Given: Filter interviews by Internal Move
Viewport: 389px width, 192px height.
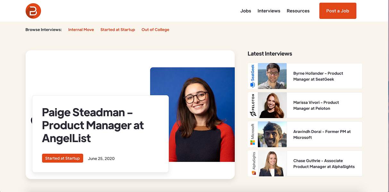Looking at the screenshot, I should (81, 30).
